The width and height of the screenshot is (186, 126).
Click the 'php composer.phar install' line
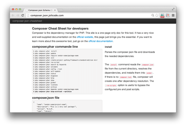pos(45,51)
